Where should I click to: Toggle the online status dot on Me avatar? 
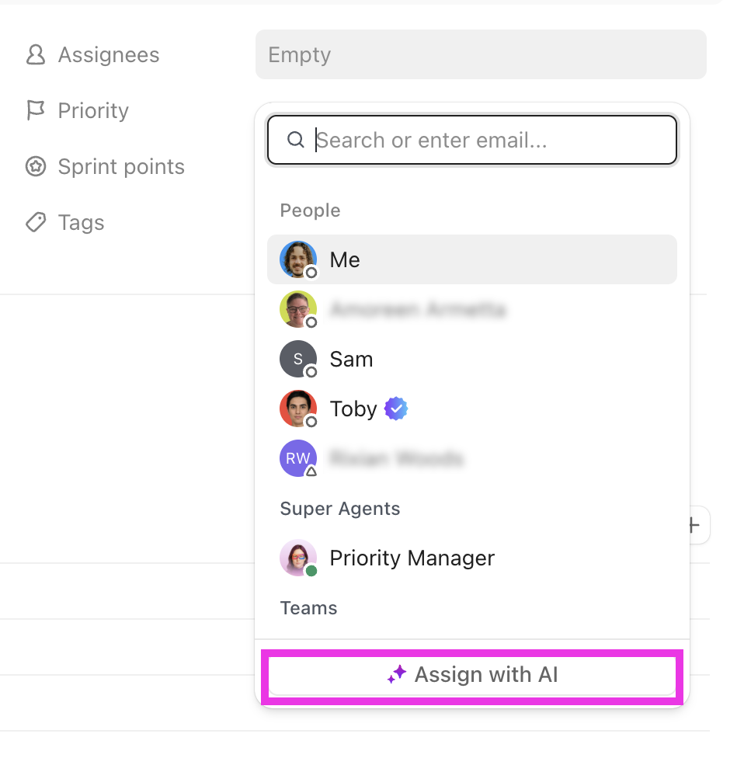click(x=310, y=271)
